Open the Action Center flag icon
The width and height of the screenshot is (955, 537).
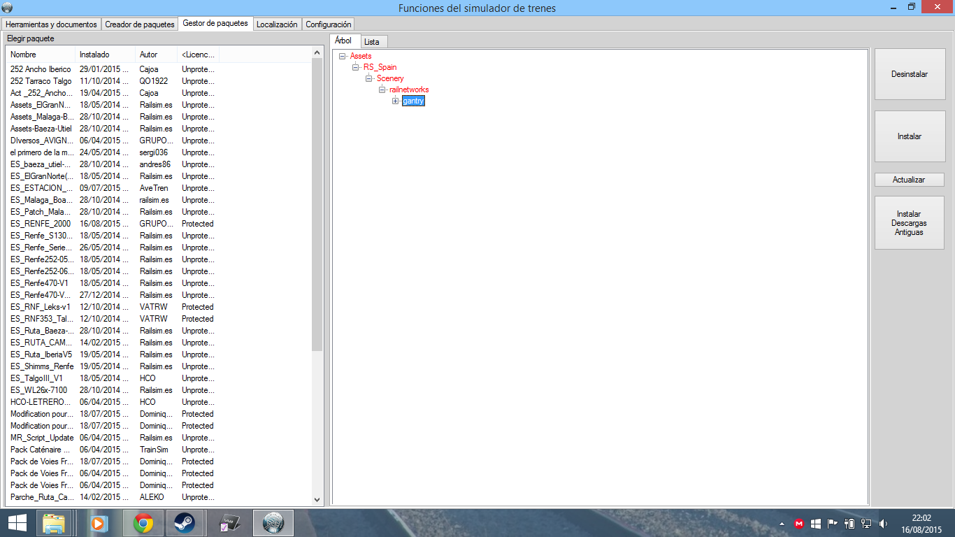(833, 523)
